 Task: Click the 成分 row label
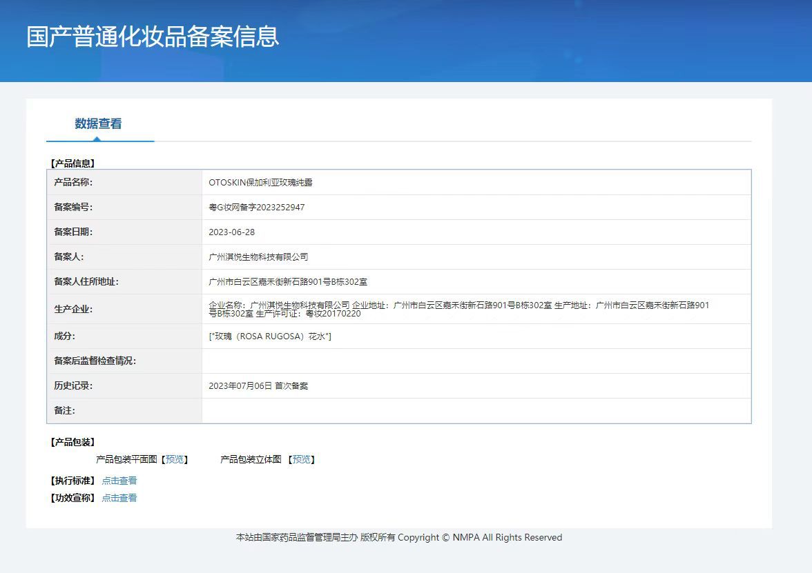(64, 336)
